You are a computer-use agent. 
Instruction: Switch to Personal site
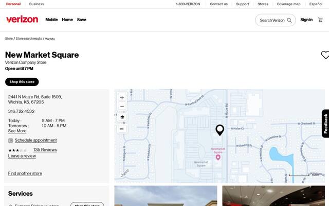point(13,4)
